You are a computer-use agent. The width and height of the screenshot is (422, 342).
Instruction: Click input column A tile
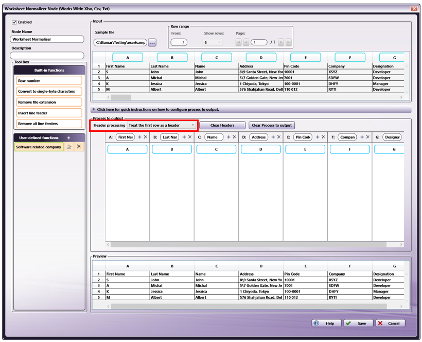[x=128, y=57]
